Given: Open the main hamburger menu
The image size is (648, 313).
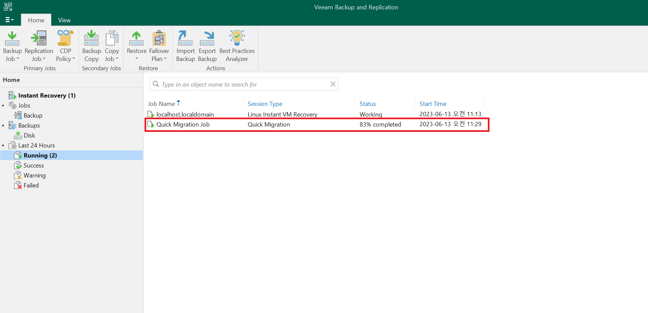Looking at the screenshot, I should [9, 20].
